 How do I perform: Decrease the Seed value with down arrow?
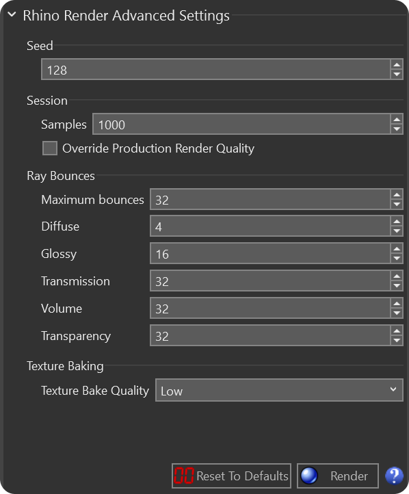[x=397, y=75]
